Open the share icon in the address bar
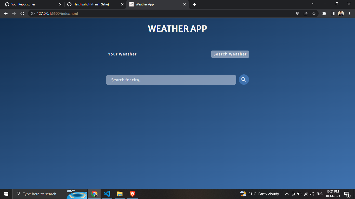355x199 pixels. pos(306,13)
